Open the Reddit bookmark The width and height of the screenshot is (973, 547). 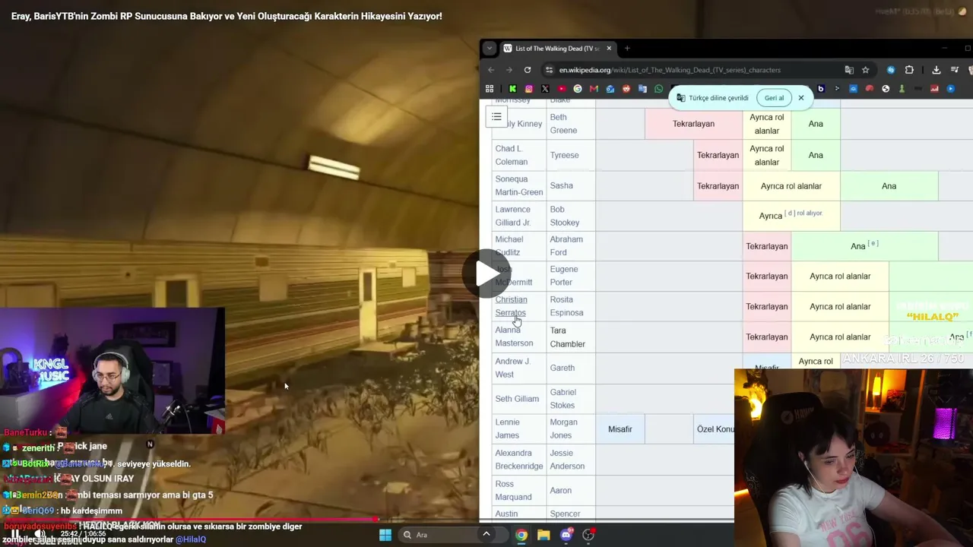point(626,89)
